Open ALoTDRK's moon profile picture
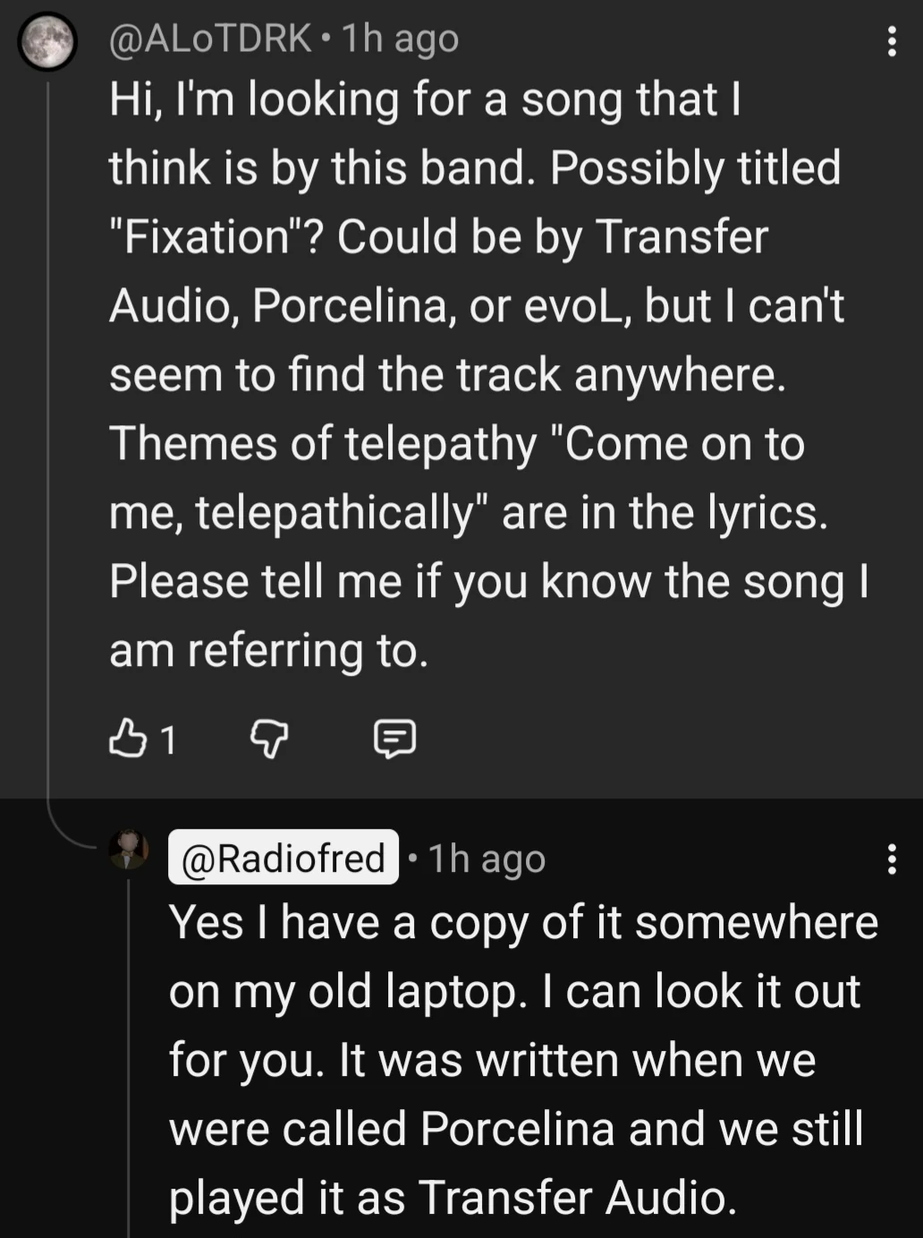923x1238 pixels. point(47,41)
